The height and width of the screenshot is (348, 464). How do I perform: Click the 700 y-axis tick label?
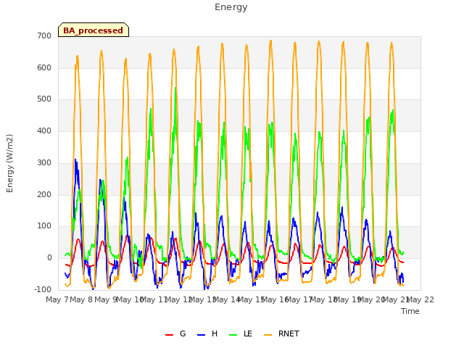[x=44, y=36]
